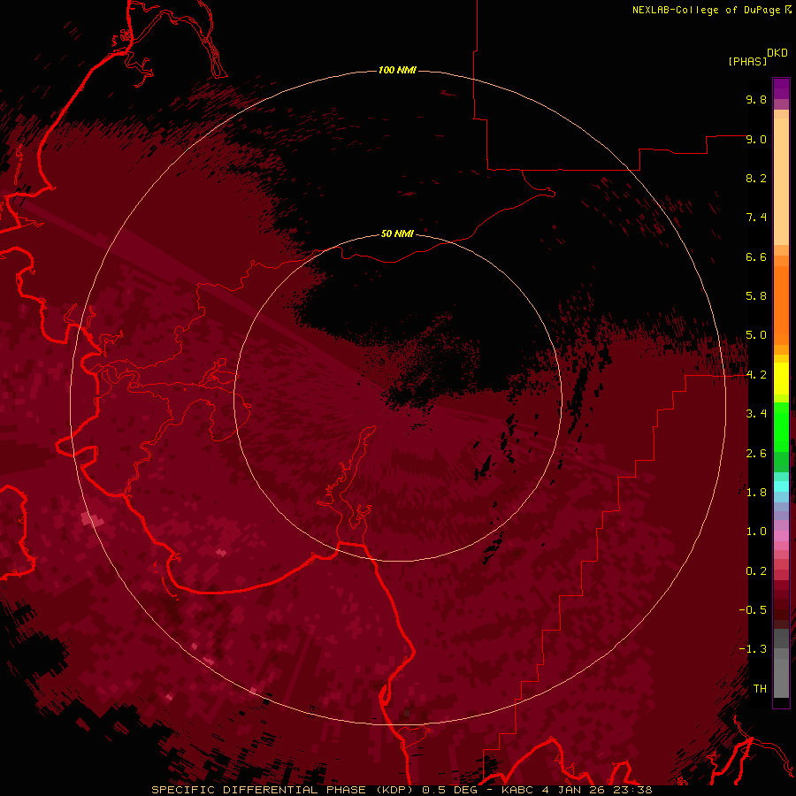Click the 50 NMI range ring label
Image resolution: width=796 pixels, height=796 pixels.
click(397, 233)
